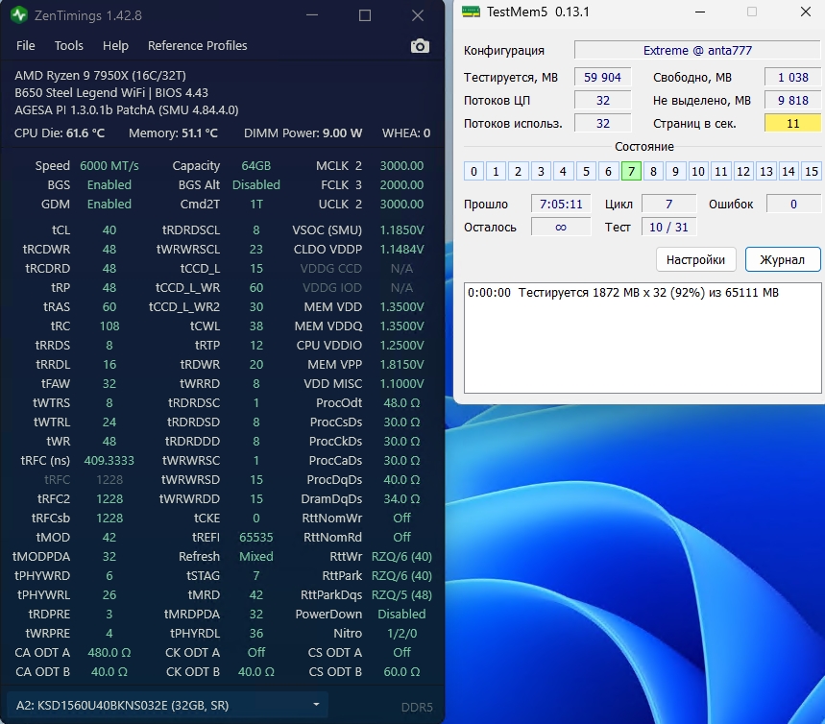Click the MEM VDD voltage 1.3500V
This screenshot has width=825, height=724.
pyautogui.click(x=402, y=306)
